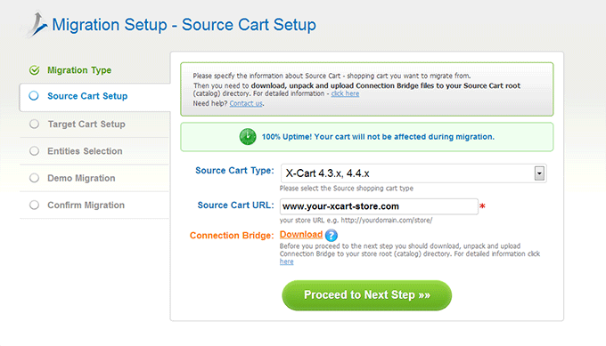Click the Connection Bridge label
The image size is (606, 346).
pos(232,236)
